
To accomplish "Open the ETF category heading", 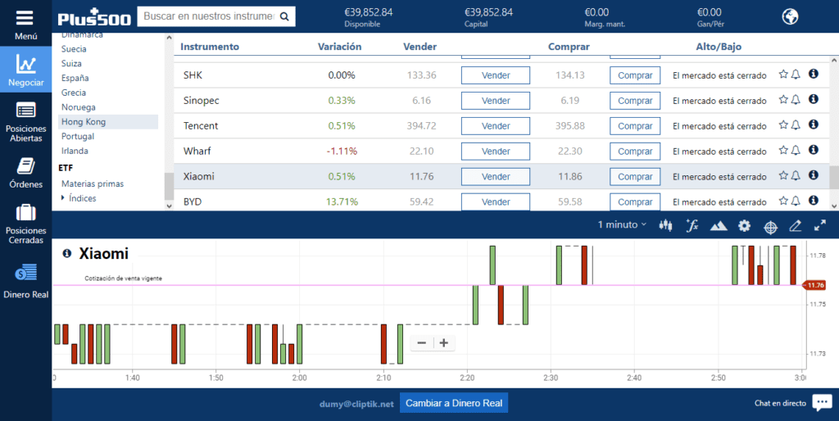I will pyautogui.click(x=66, y=168).
